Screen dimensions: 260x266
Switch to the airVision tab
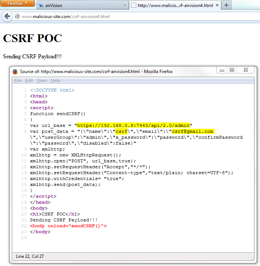click(82, 6)
